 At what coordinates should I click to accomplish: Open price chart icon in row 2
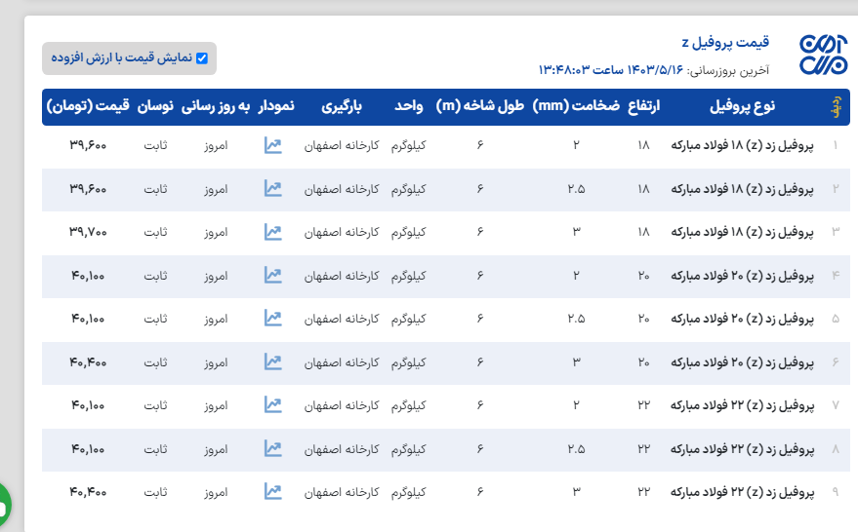[273, 189]
